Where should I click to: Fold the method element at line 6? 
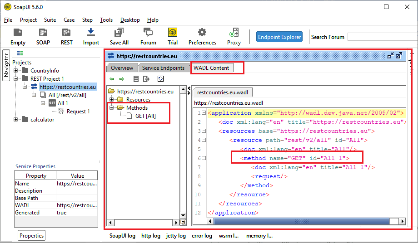[x=204, y=158]
